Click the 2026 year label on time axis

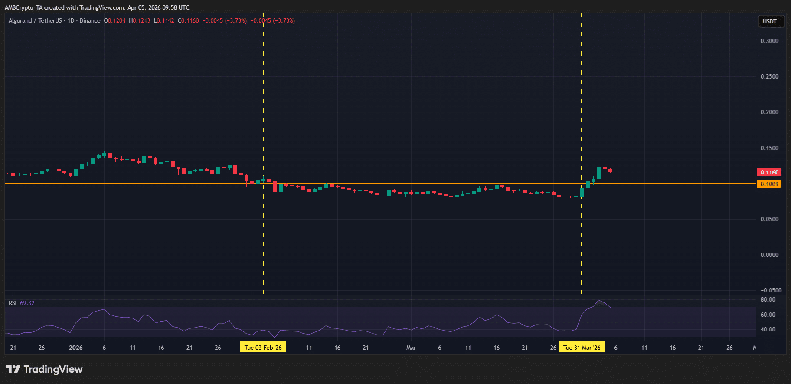coord(76,348)
